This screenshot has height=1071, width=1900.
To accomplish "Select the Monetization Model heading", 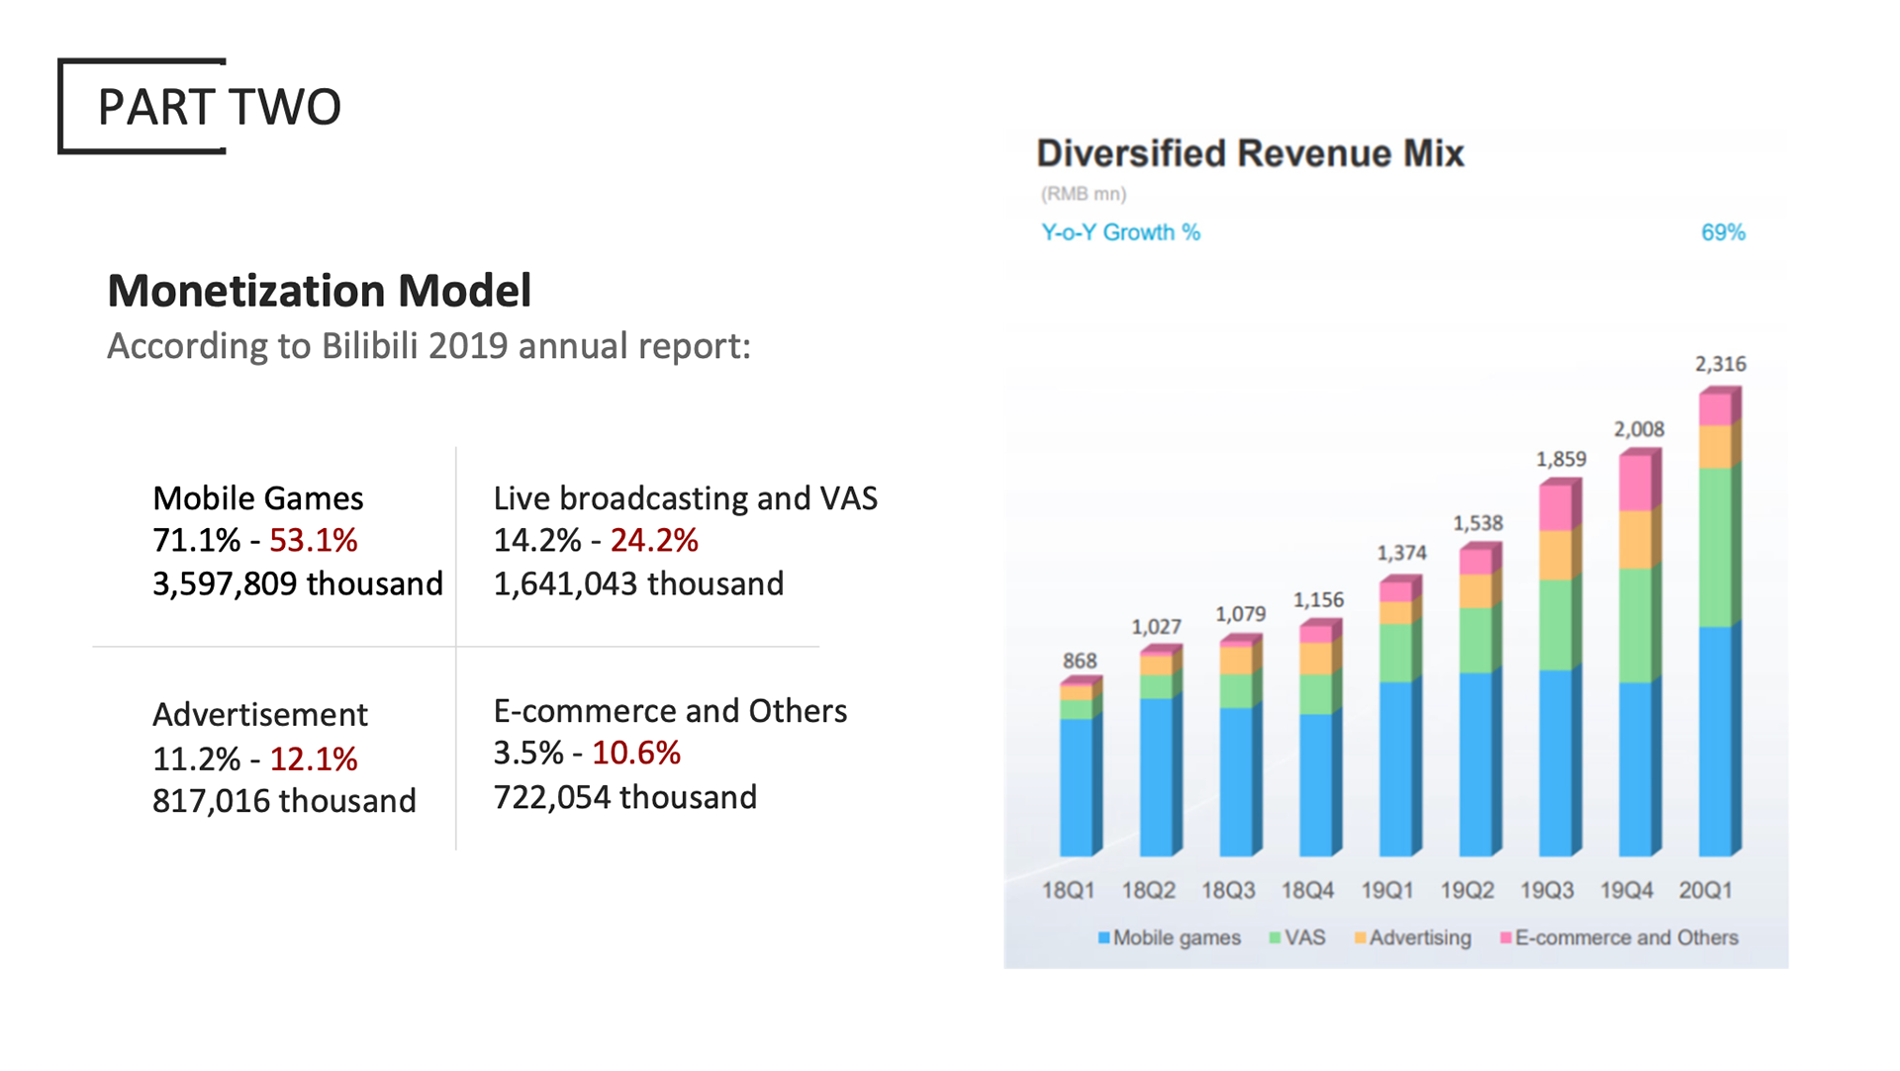I will (319, 291).
